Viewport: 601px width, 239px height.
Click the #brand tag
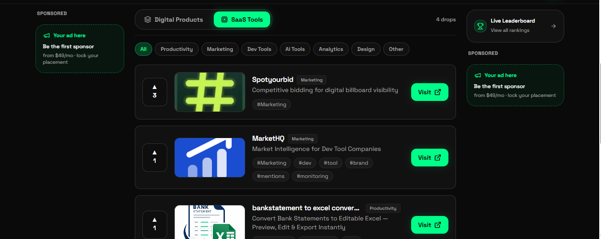[359, 163]
